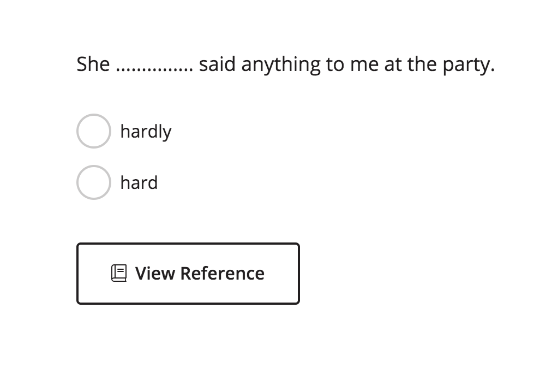Image resolution: width=540 pixels, height=379 pixels.
Task: Click the book icon in View Reference
Action: coord(119,273)
